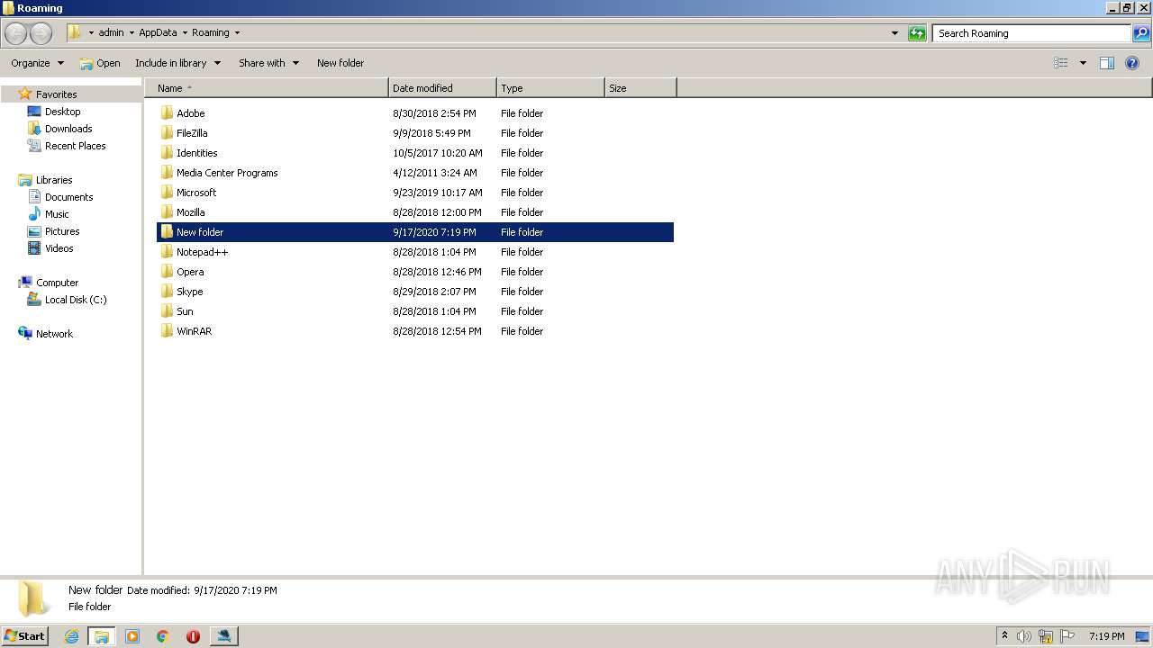
Task: Open Documents library in navigation pane
Action: (68, 197)
